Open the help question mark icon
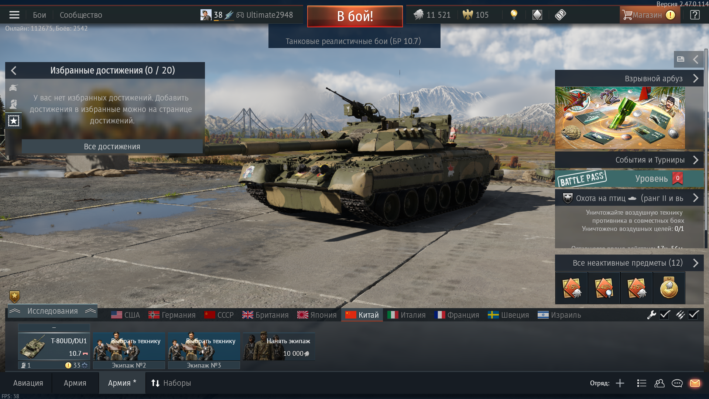 [x=695, y=15]
